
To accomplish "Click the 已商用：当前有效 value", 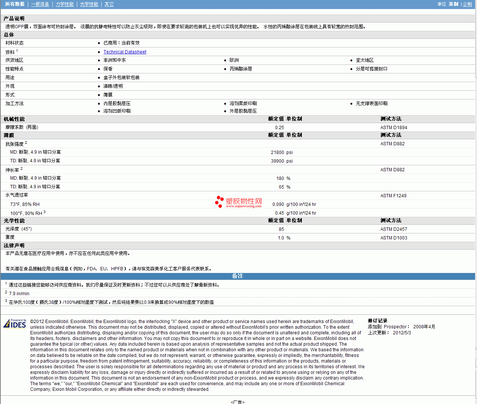I will (121, 43).
